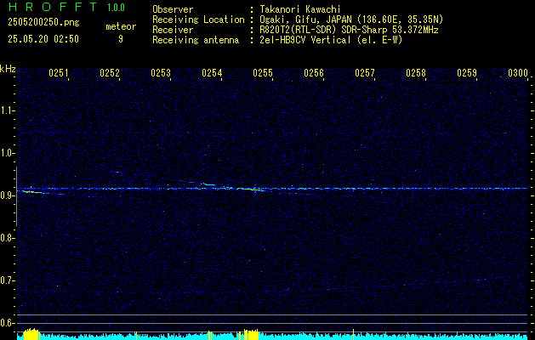Click the 0255 time marker
Viewport: 535px width, 340px height.
263,73
